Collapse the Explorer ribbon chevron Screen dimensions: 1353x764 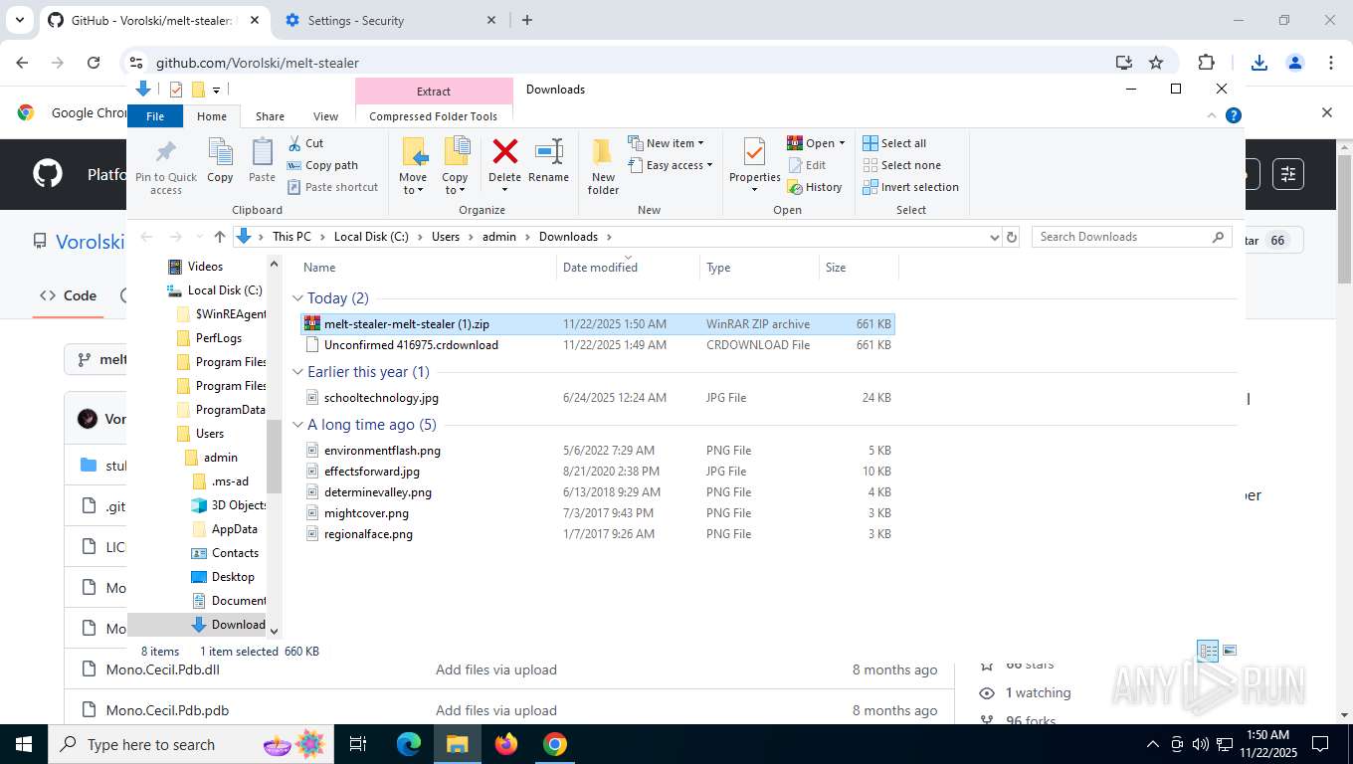pos(1212,115)
